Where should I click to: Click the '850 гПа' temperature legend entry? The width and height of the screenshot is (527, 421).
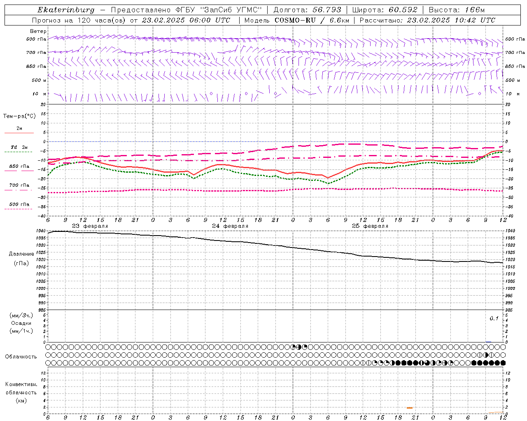click(x=19, y=167)
